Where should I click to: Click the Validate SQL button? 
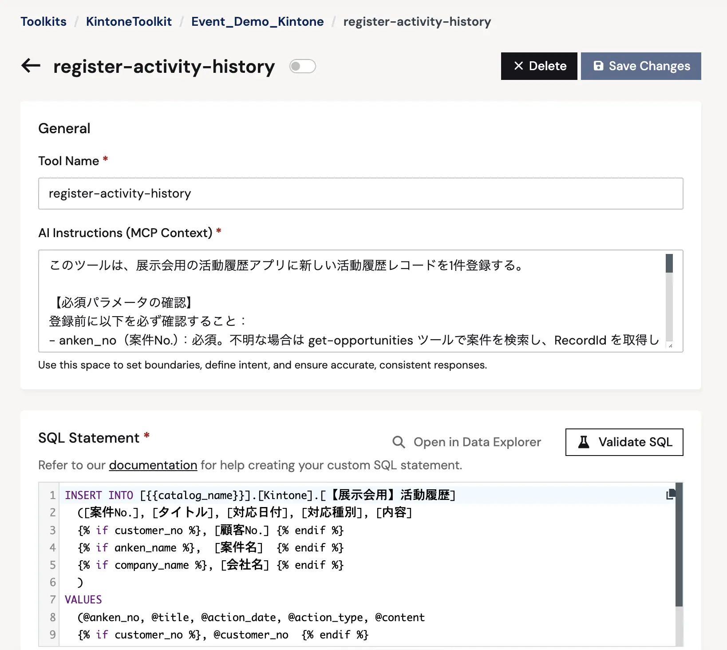(x=624, y=442)
